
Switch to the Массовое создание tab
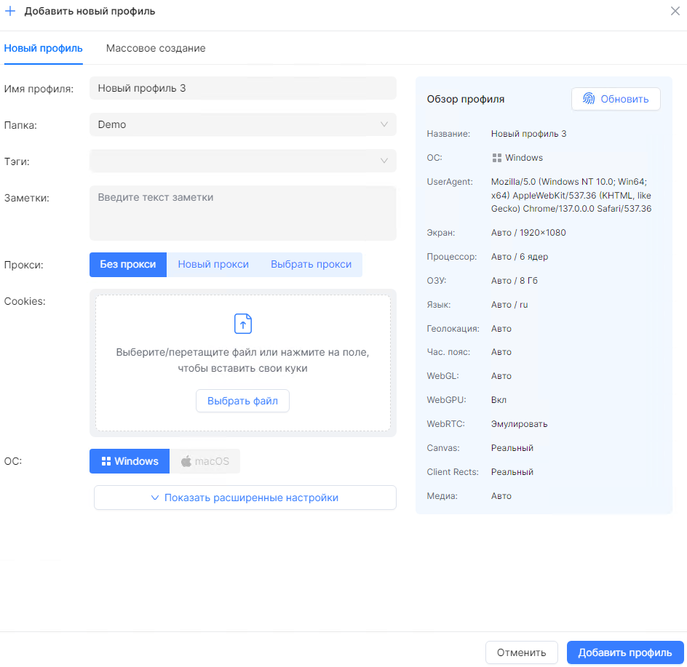click(155, 48)
